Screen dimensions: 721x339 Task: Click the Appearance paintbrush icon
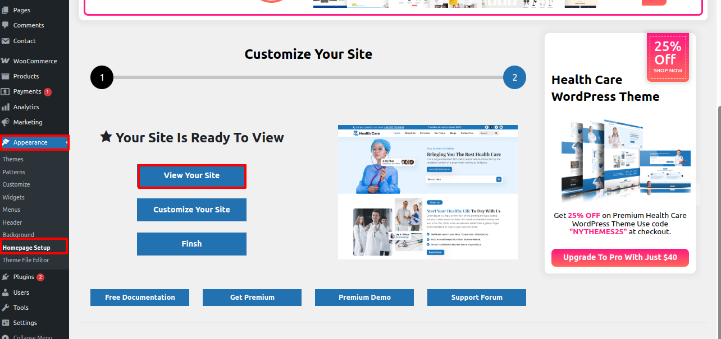pos(6,142)
